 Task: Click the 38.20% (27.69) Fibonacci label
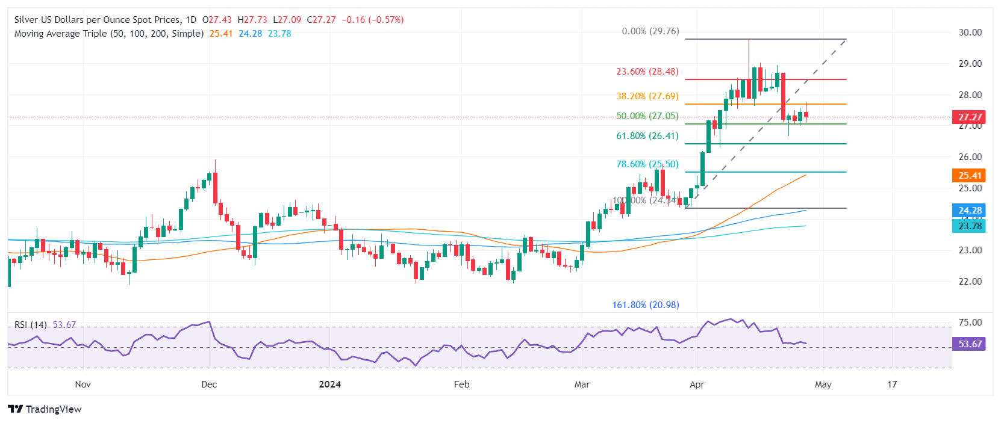click(x=647, y=96)
